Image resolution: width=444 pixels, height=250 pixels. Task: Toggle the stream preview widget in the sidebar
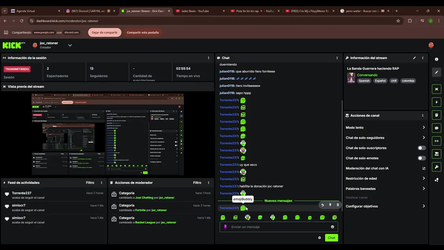click(436, 89)
